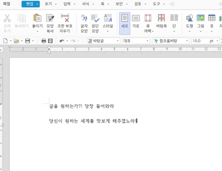Image resolution: width=222 pixels, height=171 pixels.
Task: Click the undo arrow icon
Action: [62, 41]
